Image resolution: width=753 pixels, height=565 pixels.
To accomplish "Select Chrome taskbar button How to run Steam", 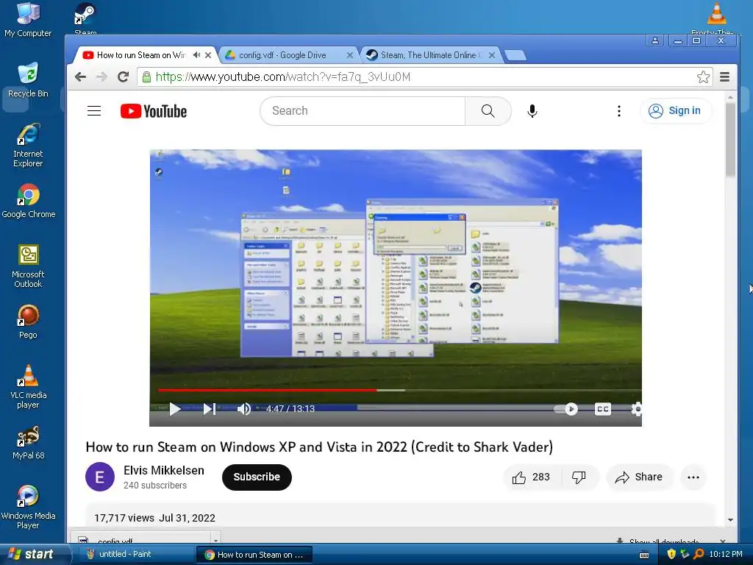I will [254, 555].
